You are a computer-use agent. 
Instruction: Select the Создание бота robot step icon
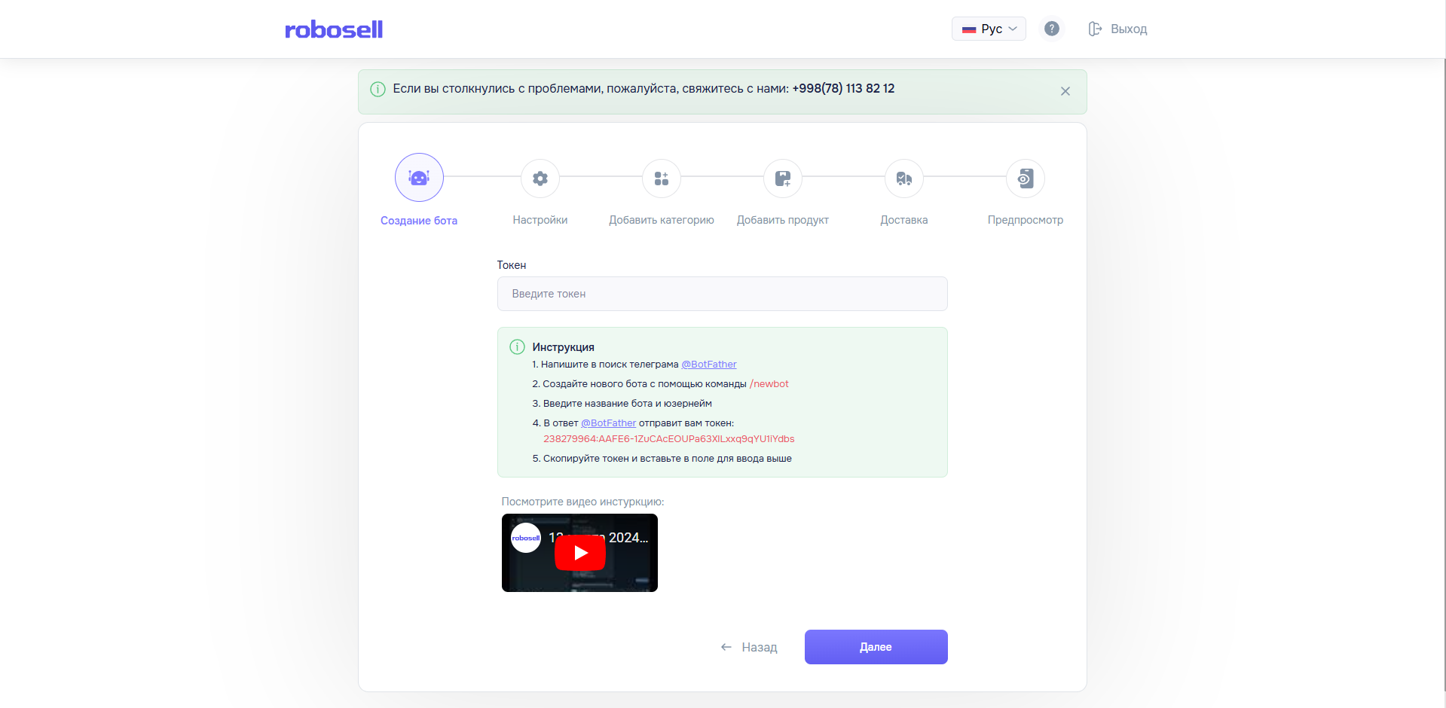pos(419,178)
